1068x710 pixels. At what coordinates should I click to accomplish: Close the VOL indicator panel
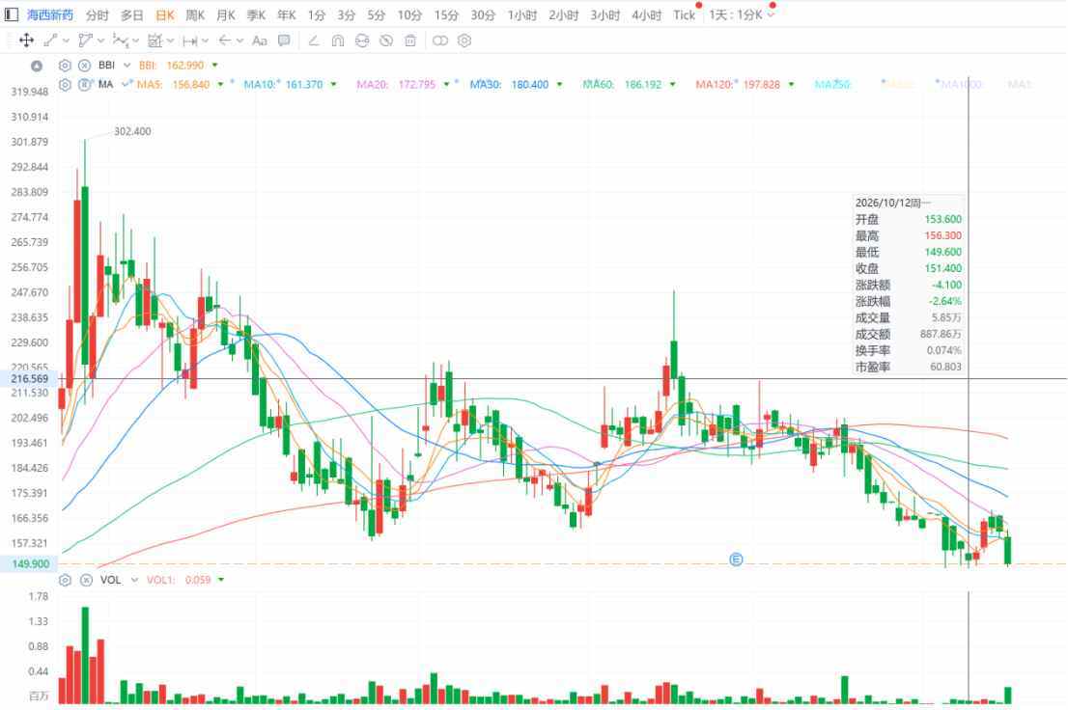pos(86,580)
